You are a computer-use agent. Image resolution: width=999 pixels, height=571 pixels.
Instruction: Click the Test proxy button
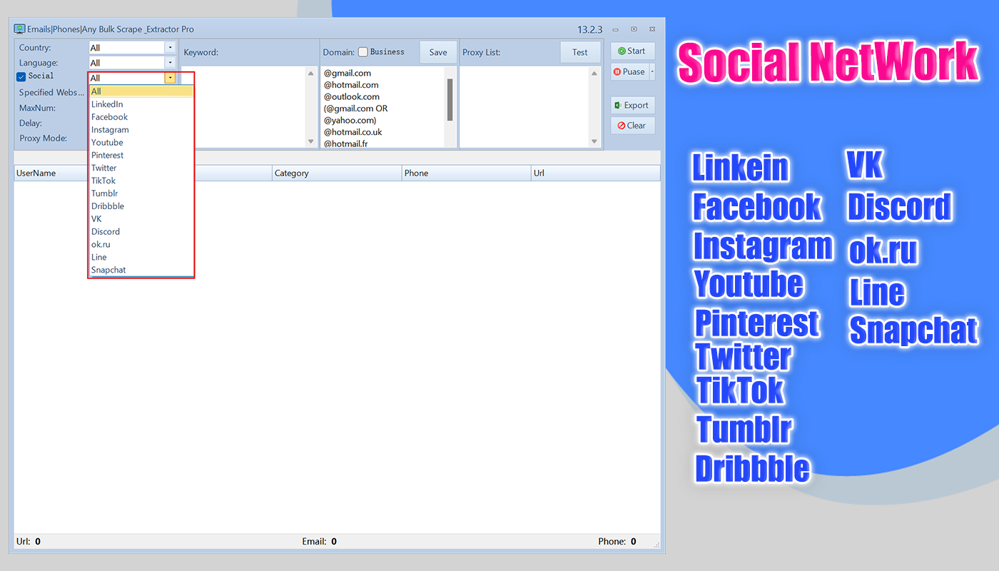coord(580,52)
